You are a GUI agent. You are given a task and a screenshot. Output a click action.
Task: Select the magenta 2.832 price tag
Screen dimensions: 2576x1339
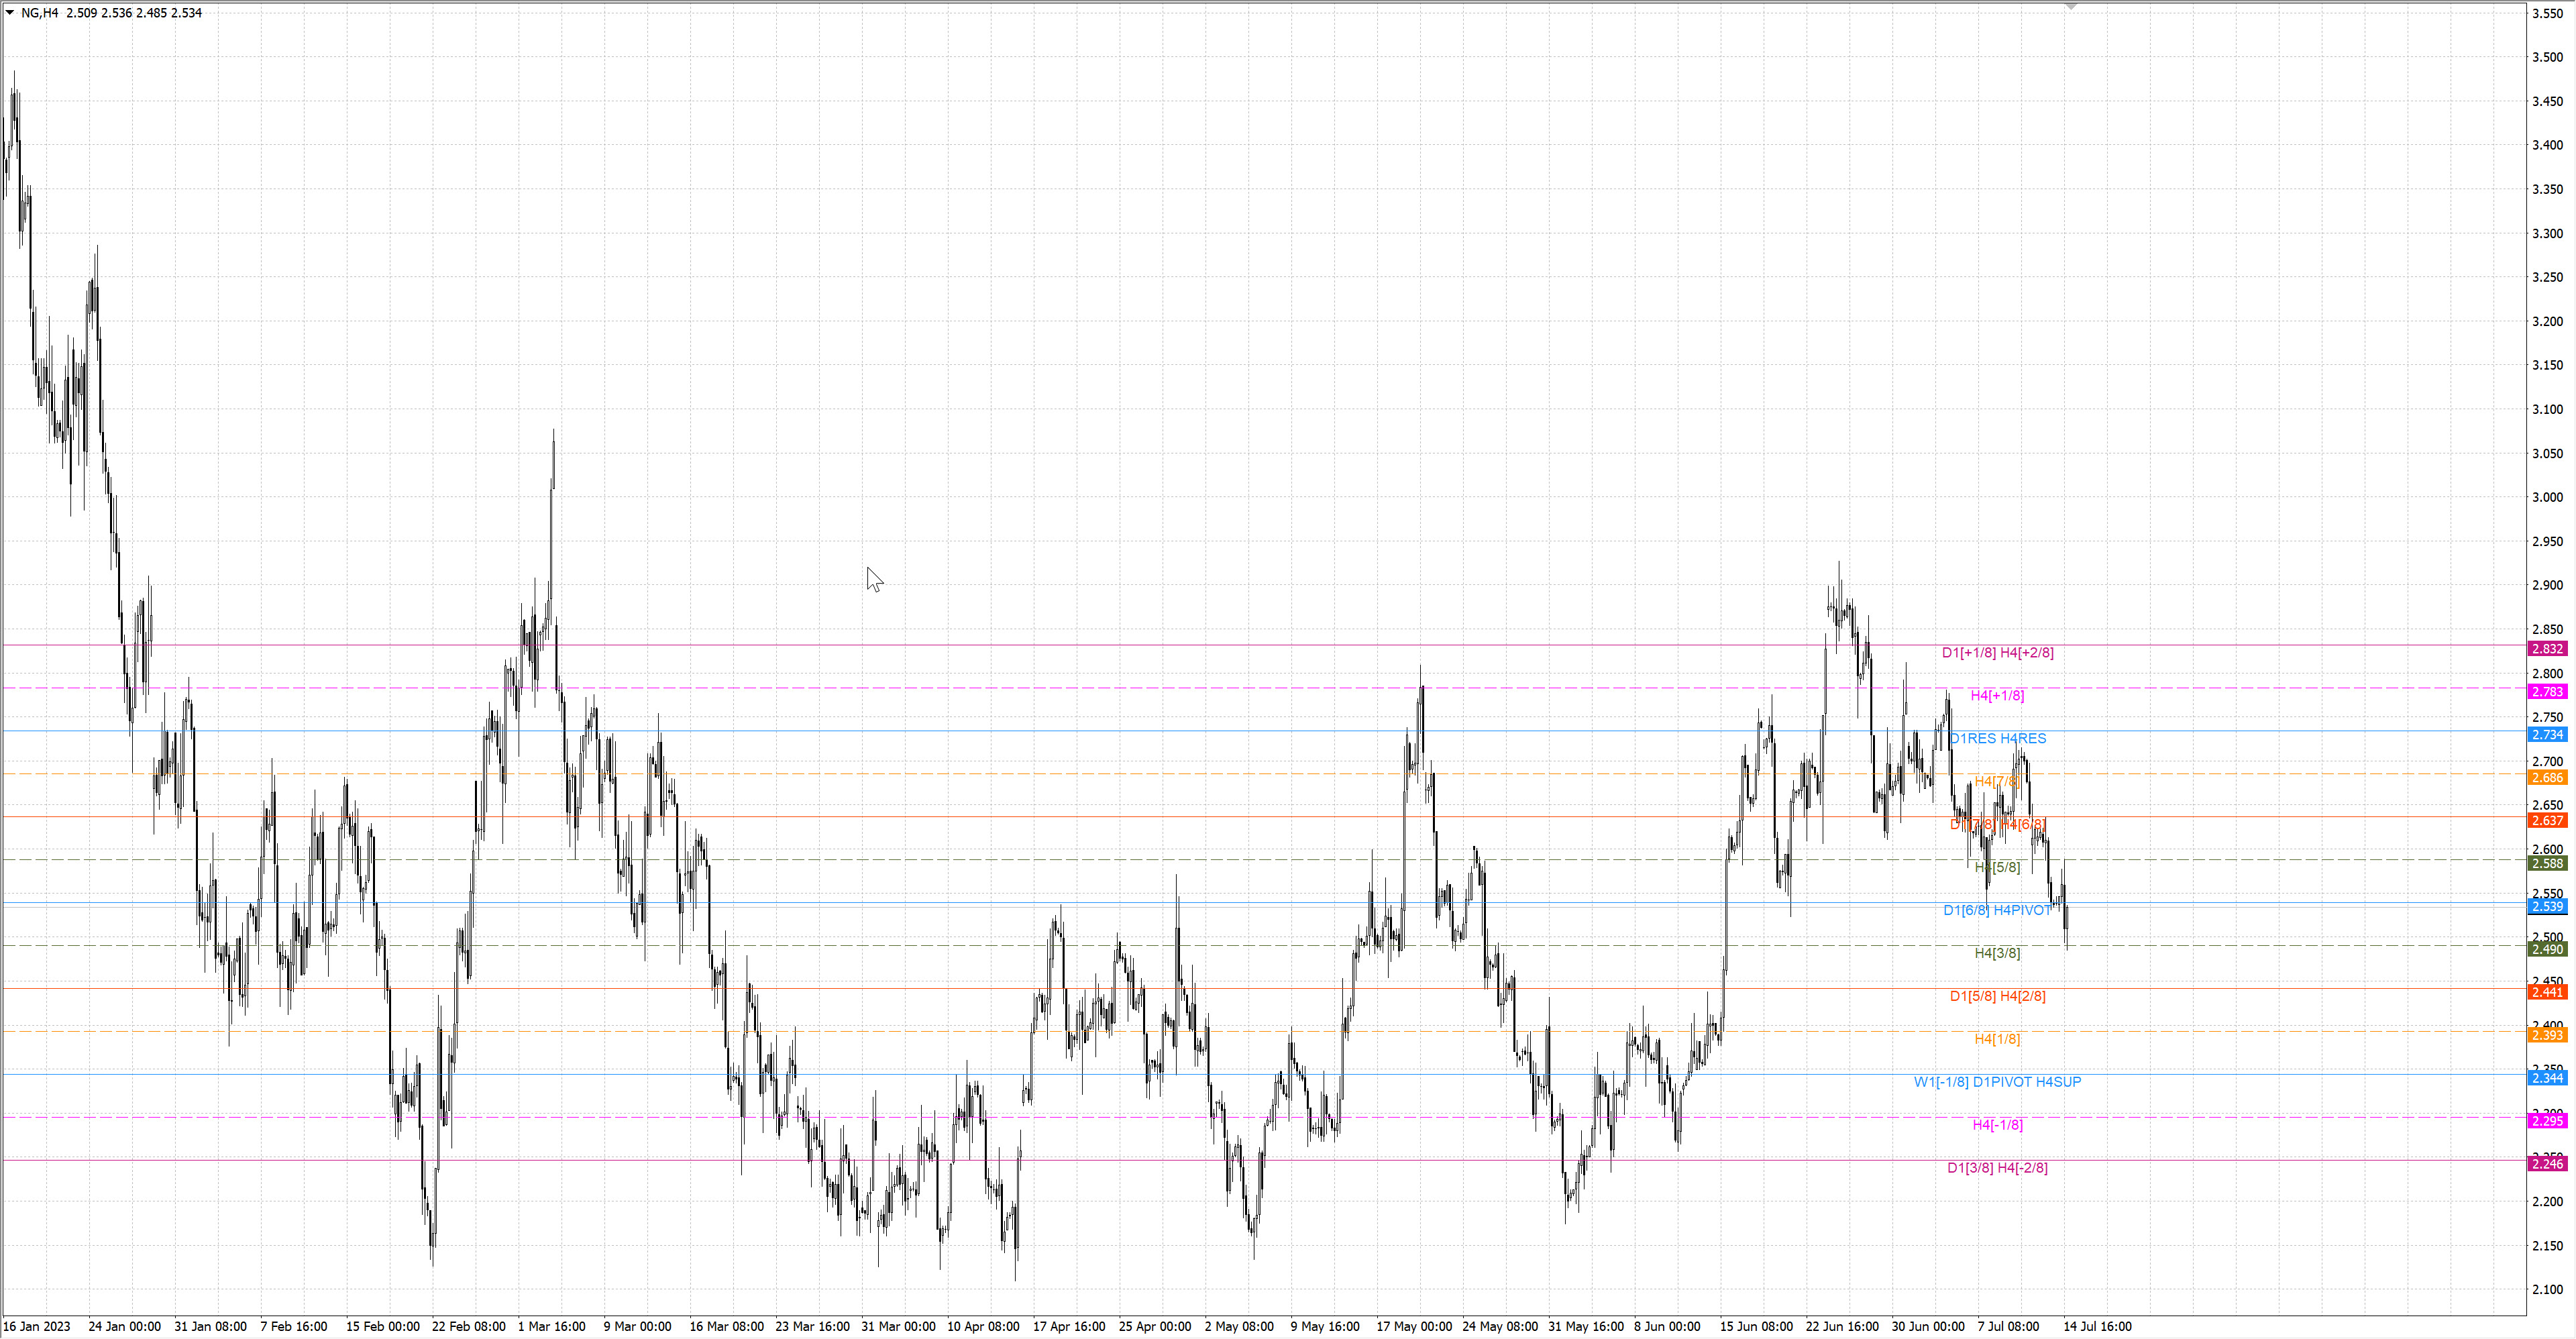[x=2547, y=649]
